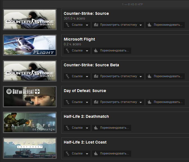189x162 pixels.
Task: Open Просмотреть статистику label for Counter-Strike: Source Beta
Action: tap(119, 76)
